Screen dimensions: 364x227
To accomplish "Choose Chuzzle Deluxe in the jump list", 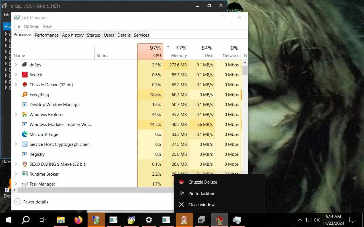I will 219,182.
